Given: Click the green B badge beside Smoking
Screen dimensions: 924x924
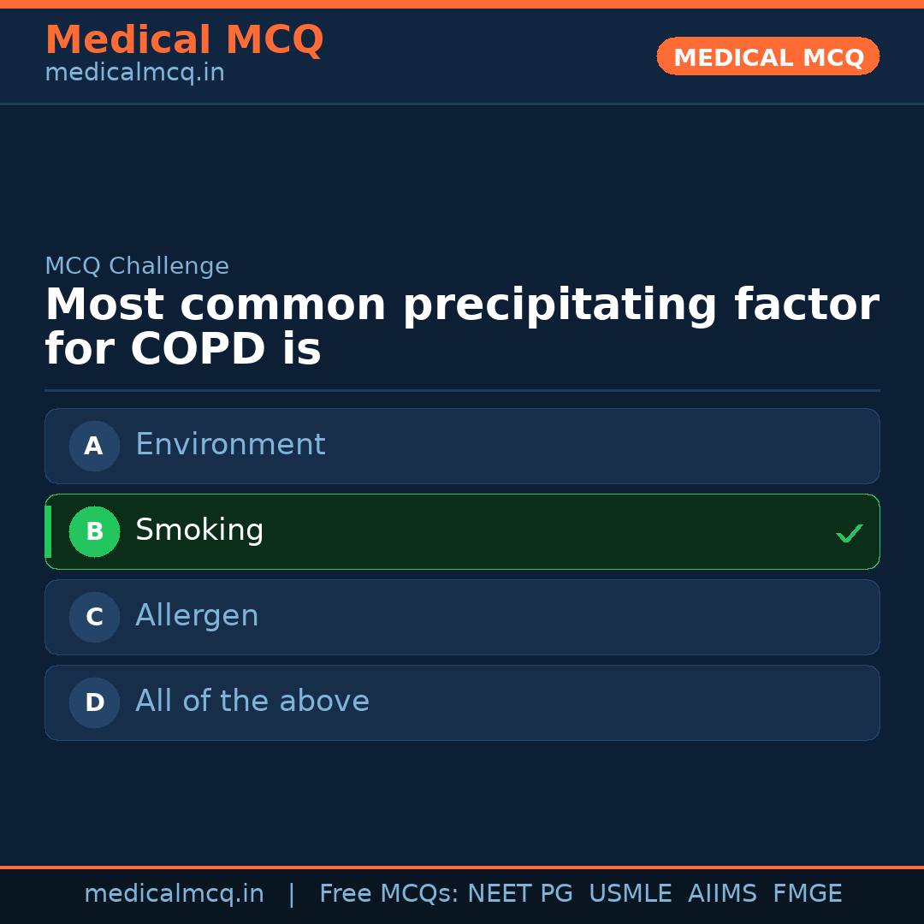Looking at the screenshot, I should click(x=94, y=531).
